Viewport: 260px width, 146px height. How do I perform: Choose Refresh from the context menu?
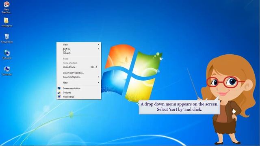coord(78,53)
